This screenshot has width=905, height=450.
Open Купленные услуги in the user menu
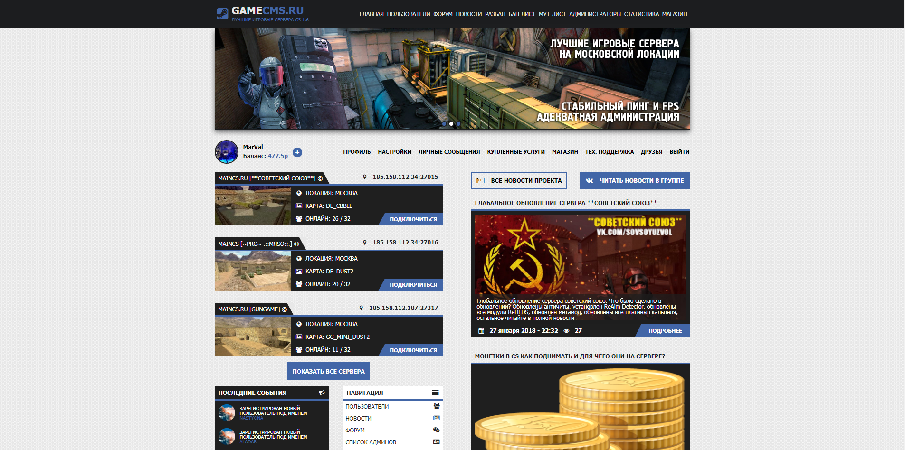(x=516, y=152)
